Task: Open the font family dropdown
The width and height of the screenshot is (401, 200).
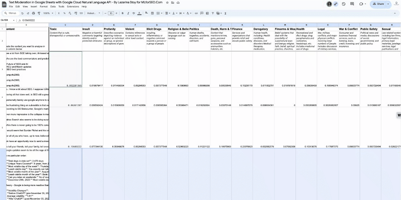Action: coord(93,13)
